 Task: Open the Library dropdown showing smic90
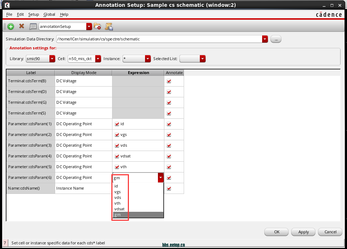(x=52, y=59)
